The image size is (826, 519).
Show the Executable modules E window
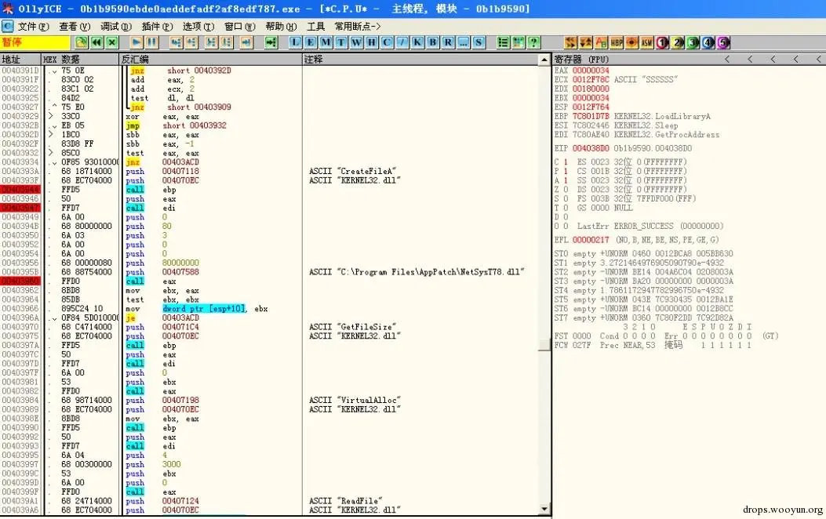pos(311,42)
